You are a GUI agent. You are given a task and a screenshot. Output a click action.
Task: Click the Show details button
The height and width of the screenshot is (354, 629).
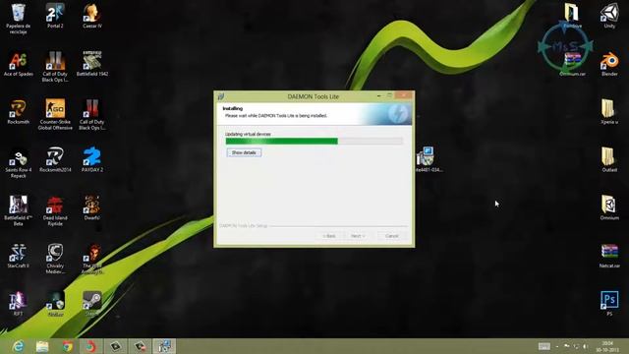pyautogui.click(x=244, y=152)
